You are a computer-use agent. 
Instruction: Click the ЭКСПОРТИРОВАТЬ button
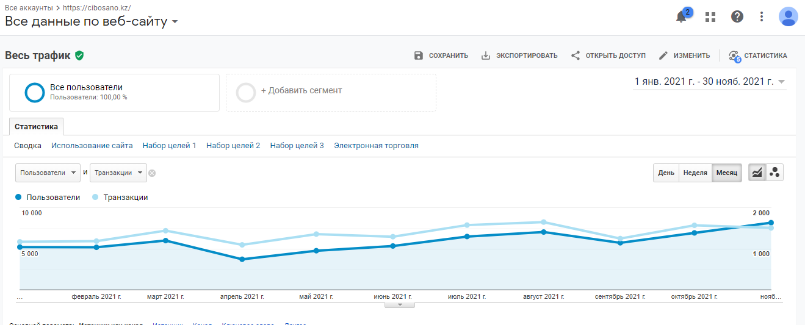point(519,55)
